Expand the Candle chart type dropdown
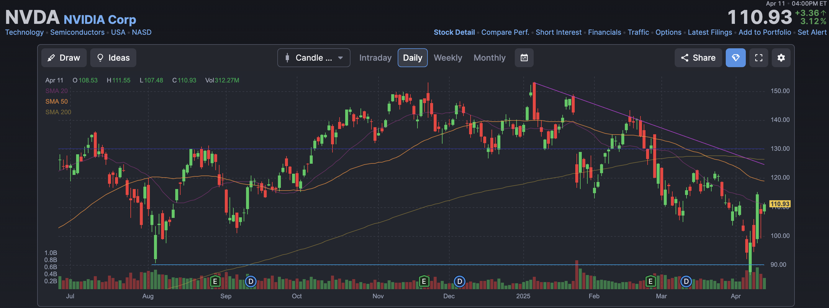The image size is (829, 308). coord(313,58)
